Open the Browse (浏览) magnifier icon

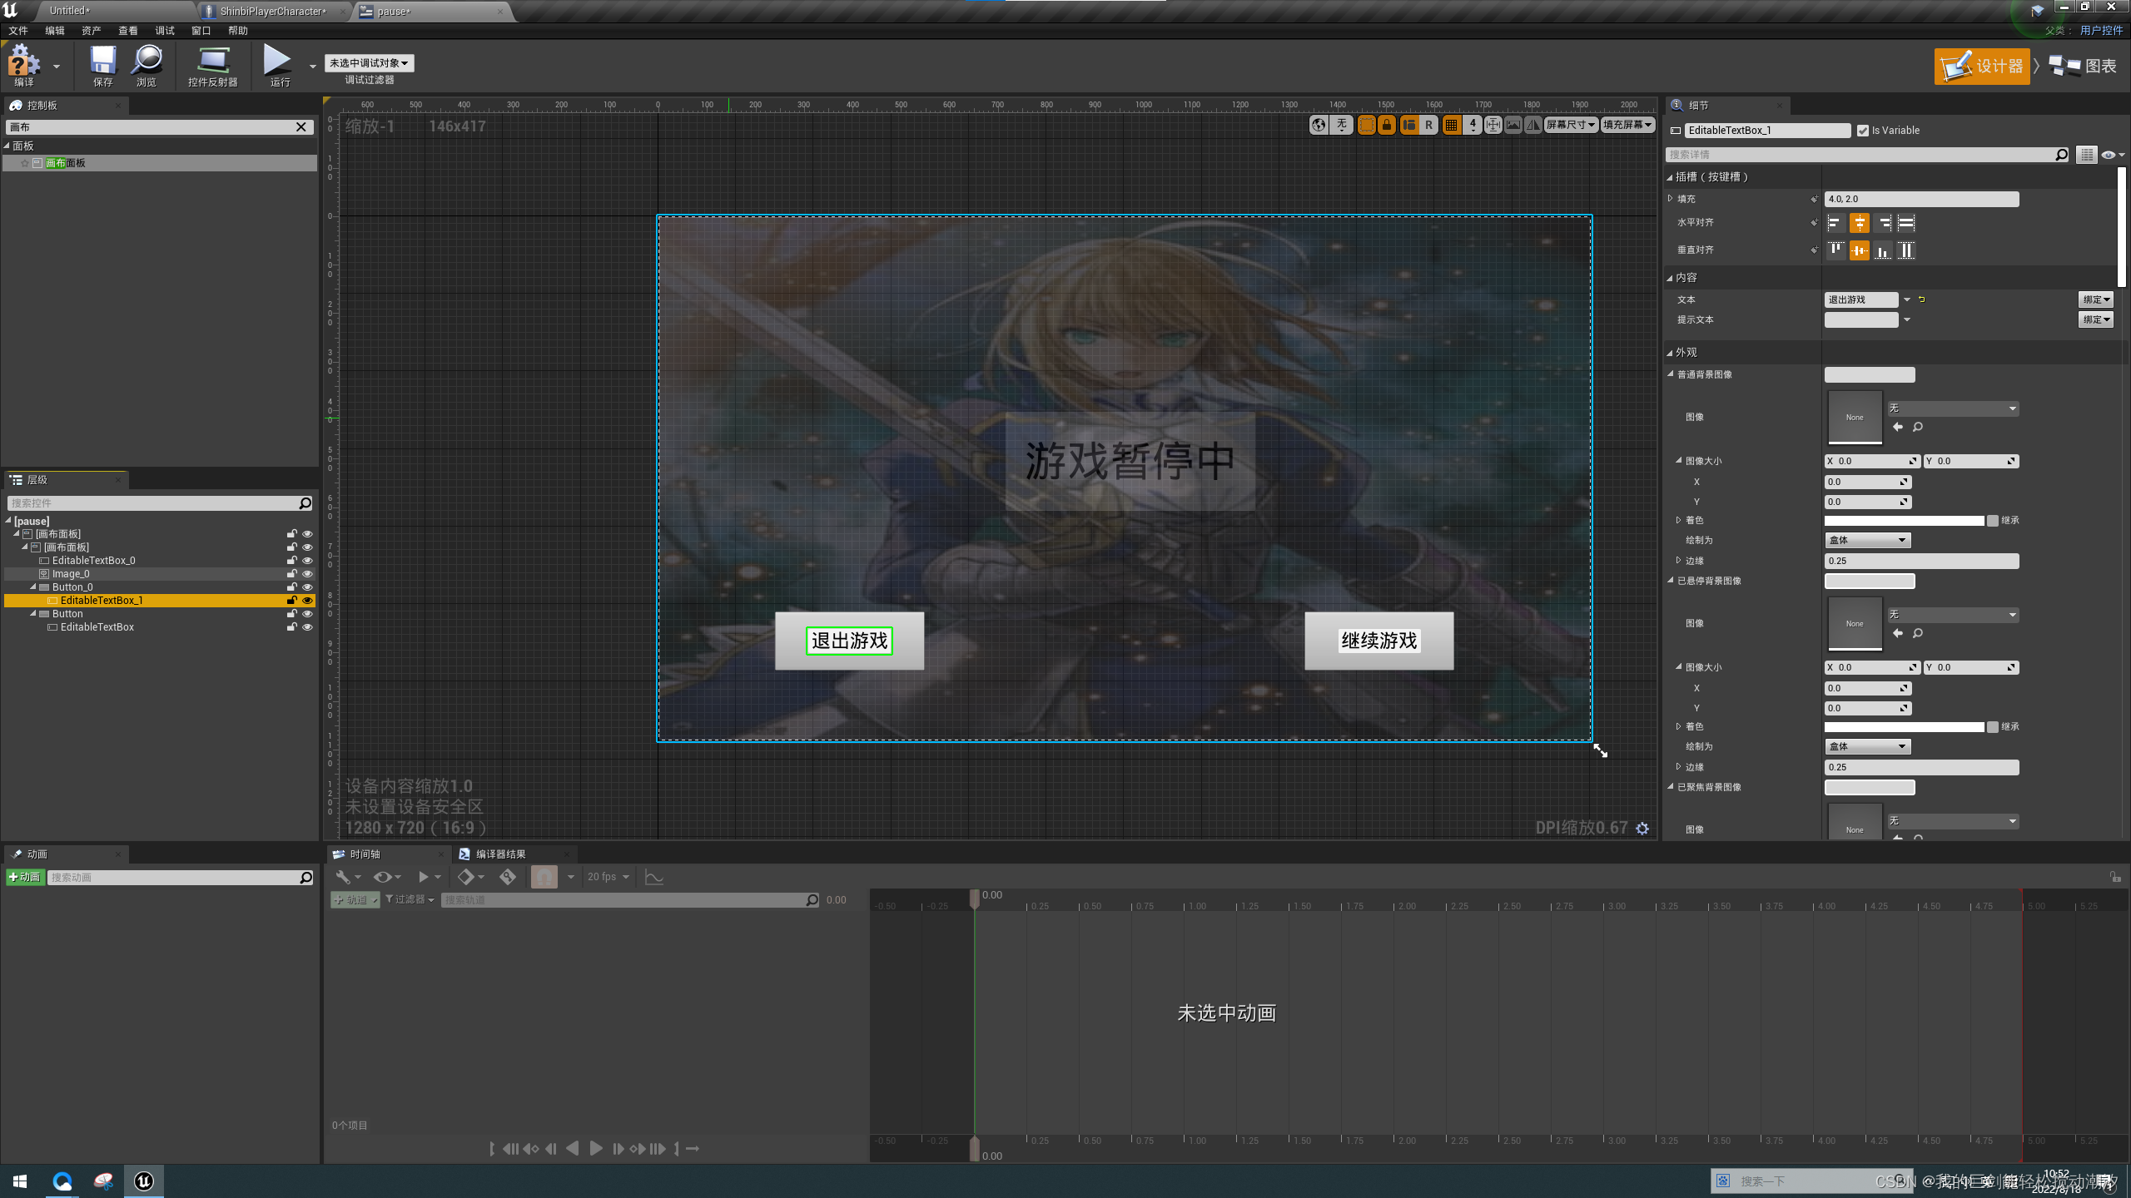(147, 65)
